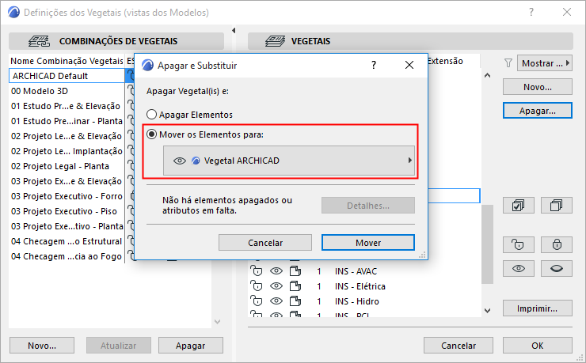This screenshot has width=586, height=363.
Task: Select Mover os Elementos para option
Action: point(152,134)
